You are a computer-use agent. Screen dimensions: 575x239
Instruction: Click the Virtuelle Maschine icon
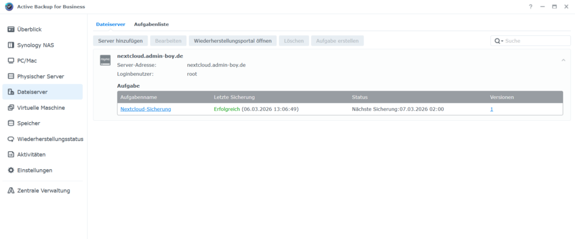point(11,107)
